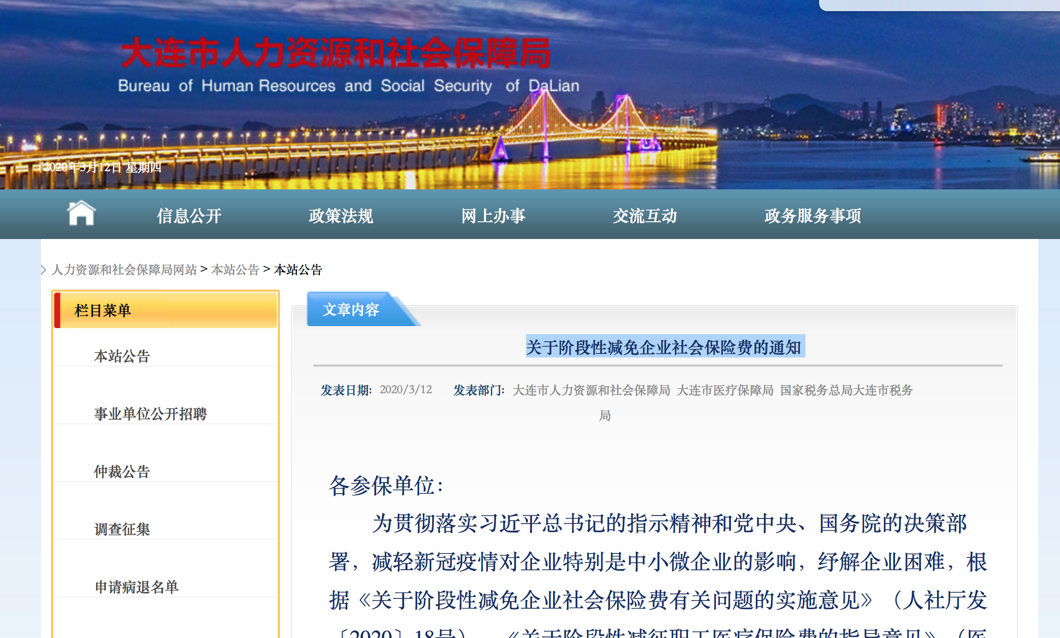
Task: Click the publish date 2020/3/12
Action: coord(405,390)
